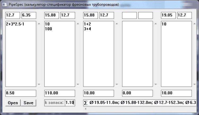Click the line '3+4' in third text area
This screenshot has width=199, height=115.
[x=88, y=29]
